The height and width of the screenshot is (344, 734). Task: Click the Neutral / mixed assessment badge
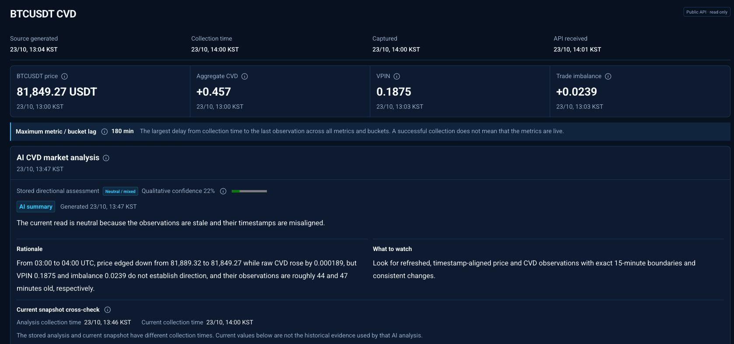[x=121, y=191]
